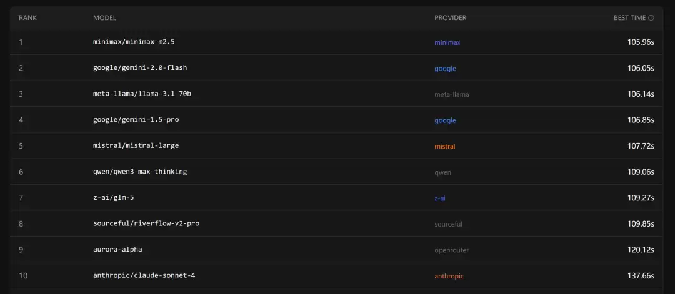Click rank number 1
This screenshot has width=675, height=294.
21,42
